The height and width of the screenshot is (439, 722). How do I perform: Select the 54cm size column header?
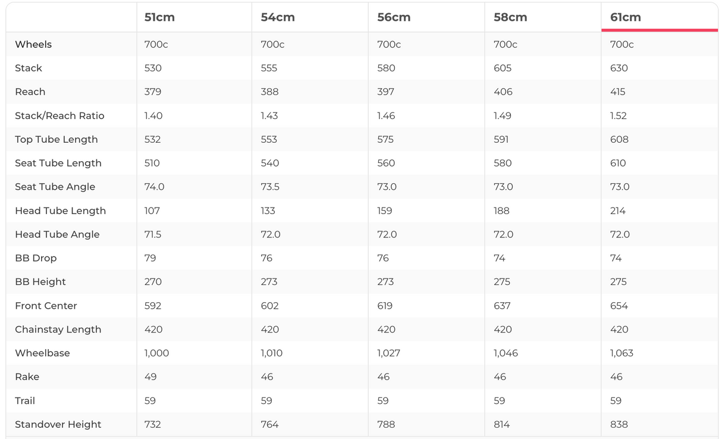click(278, 17)
